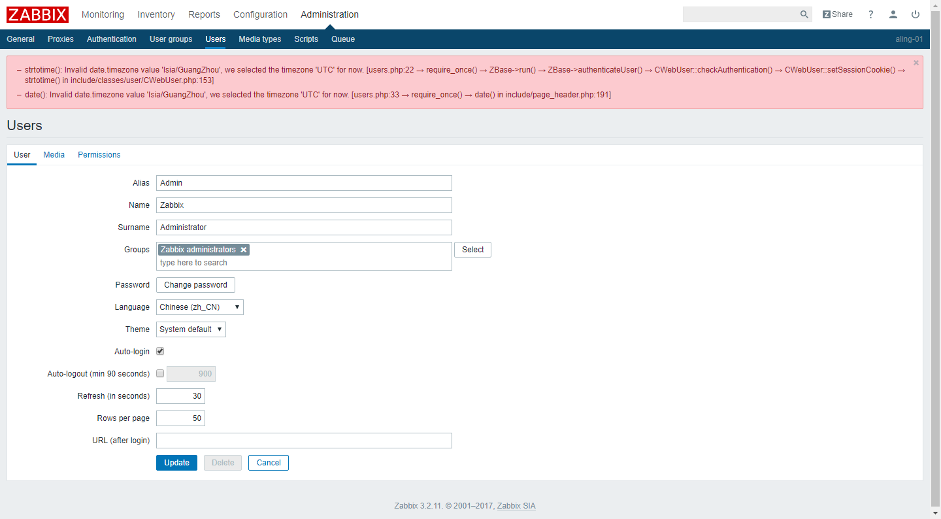Click the Rows per page field
941x519 pixels.
(180, 418)
